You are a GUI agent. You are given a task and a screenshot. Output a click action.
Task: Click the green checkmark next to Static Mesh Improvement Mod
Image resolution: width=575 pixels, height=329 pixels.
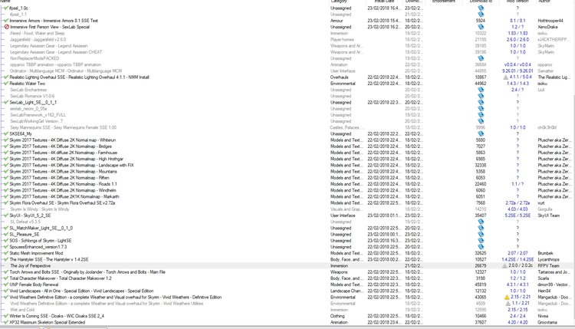coord(6,253)
